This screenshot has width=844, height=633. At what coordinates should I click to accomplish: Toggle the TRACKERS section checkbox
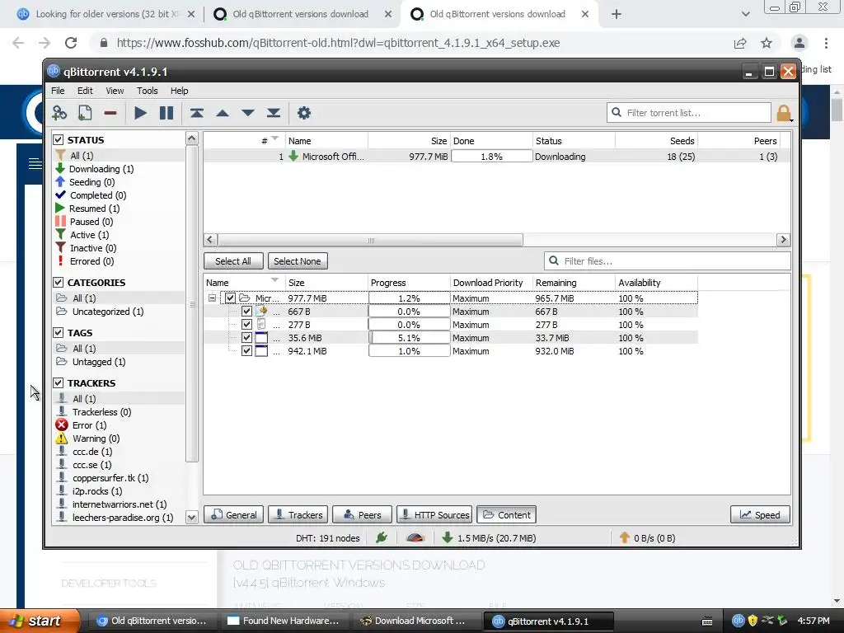coord(59,383)
